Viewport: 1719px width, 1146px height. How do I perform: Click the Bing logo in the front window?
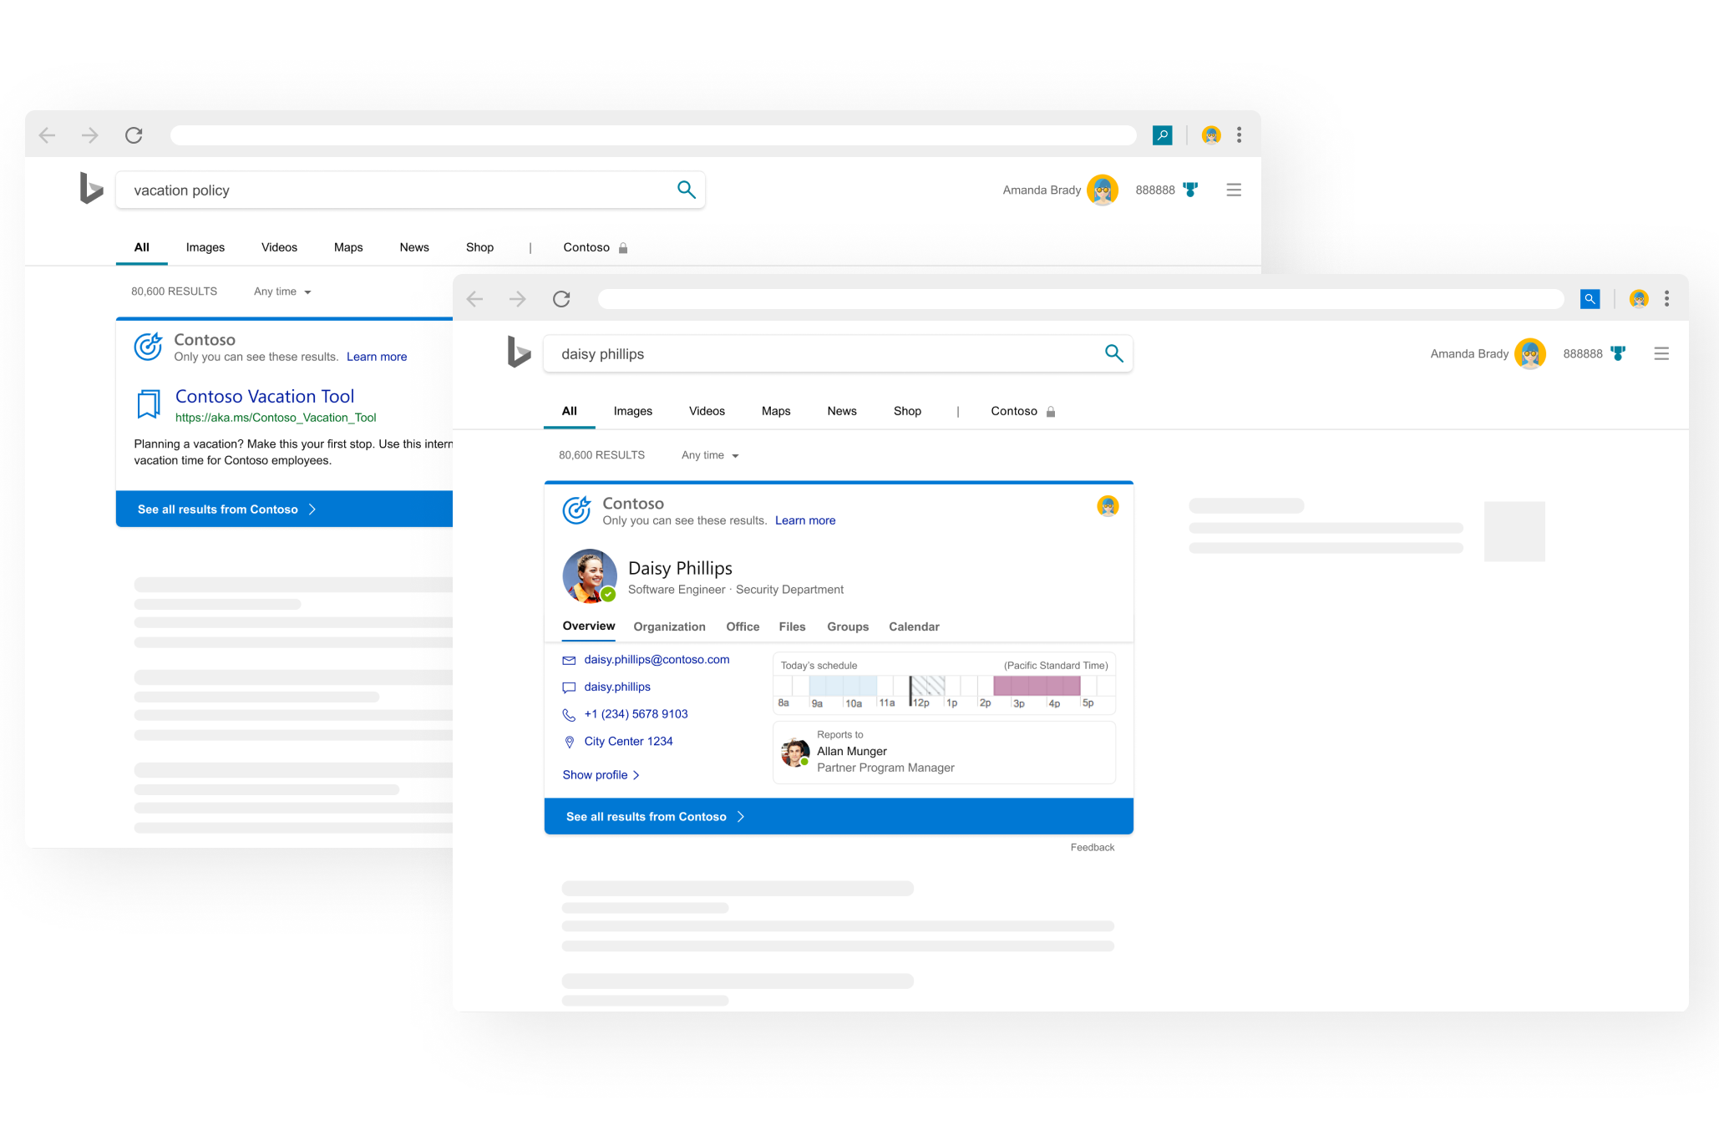[x=518, y=352]
